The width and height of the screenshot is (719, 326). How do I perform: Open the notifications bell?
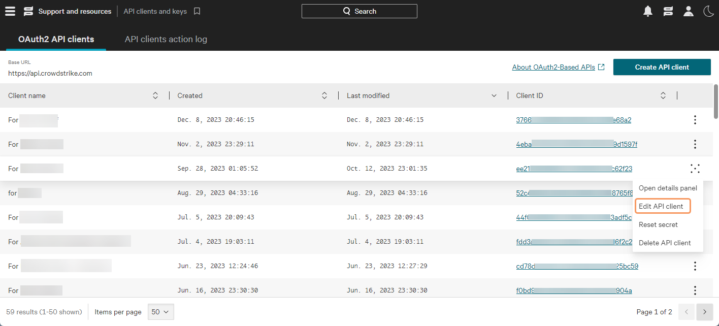click(647, 11)
